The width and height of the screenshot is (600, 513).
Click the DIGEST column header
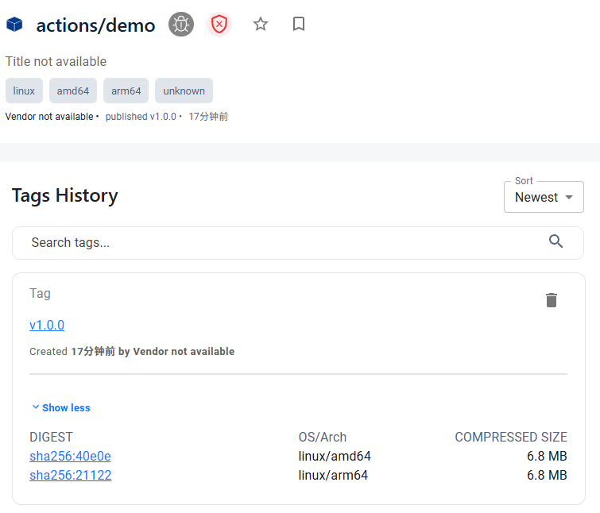(51, 437)
